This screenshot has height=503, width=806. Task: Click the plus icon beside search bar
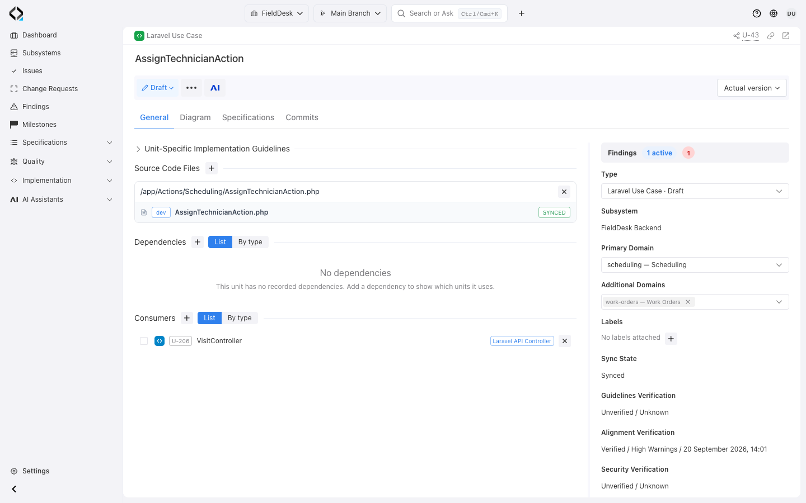(522, 13)
